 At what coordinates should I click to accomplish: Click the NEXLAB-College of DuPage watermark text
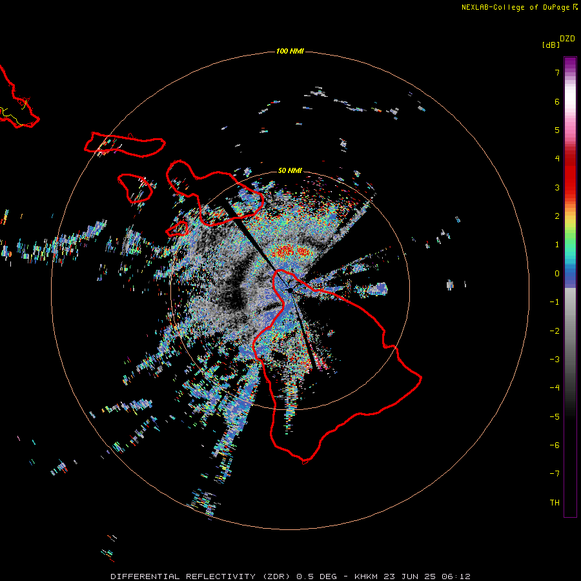click(x=515, y=7)
